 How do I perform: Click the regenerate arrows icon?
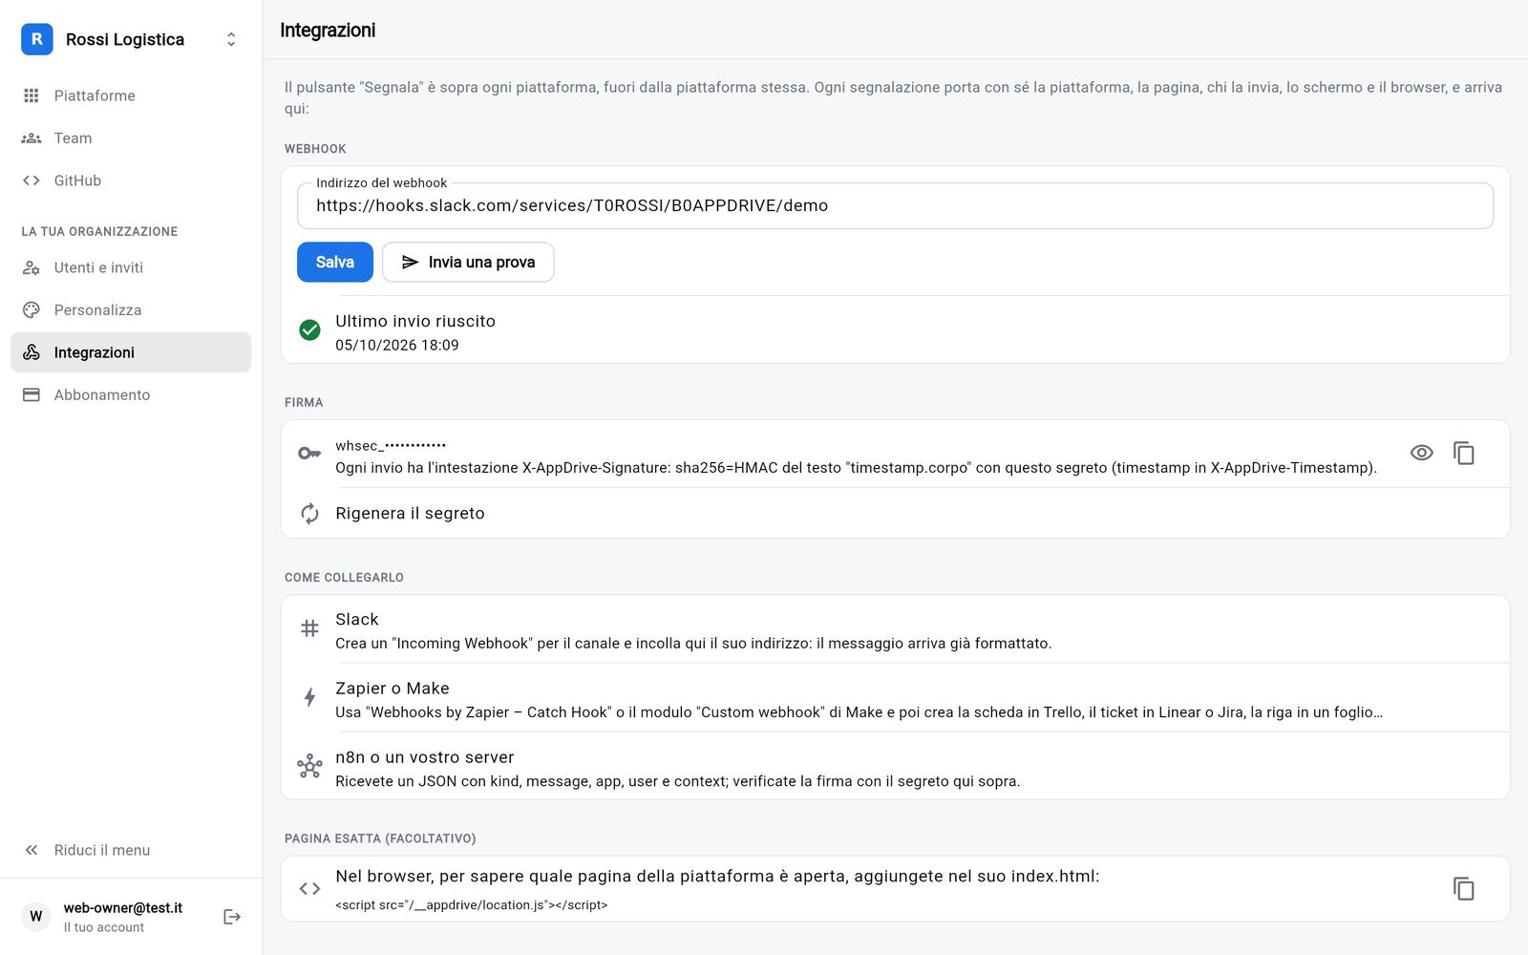pyautogui.click(x=309, y=513)
